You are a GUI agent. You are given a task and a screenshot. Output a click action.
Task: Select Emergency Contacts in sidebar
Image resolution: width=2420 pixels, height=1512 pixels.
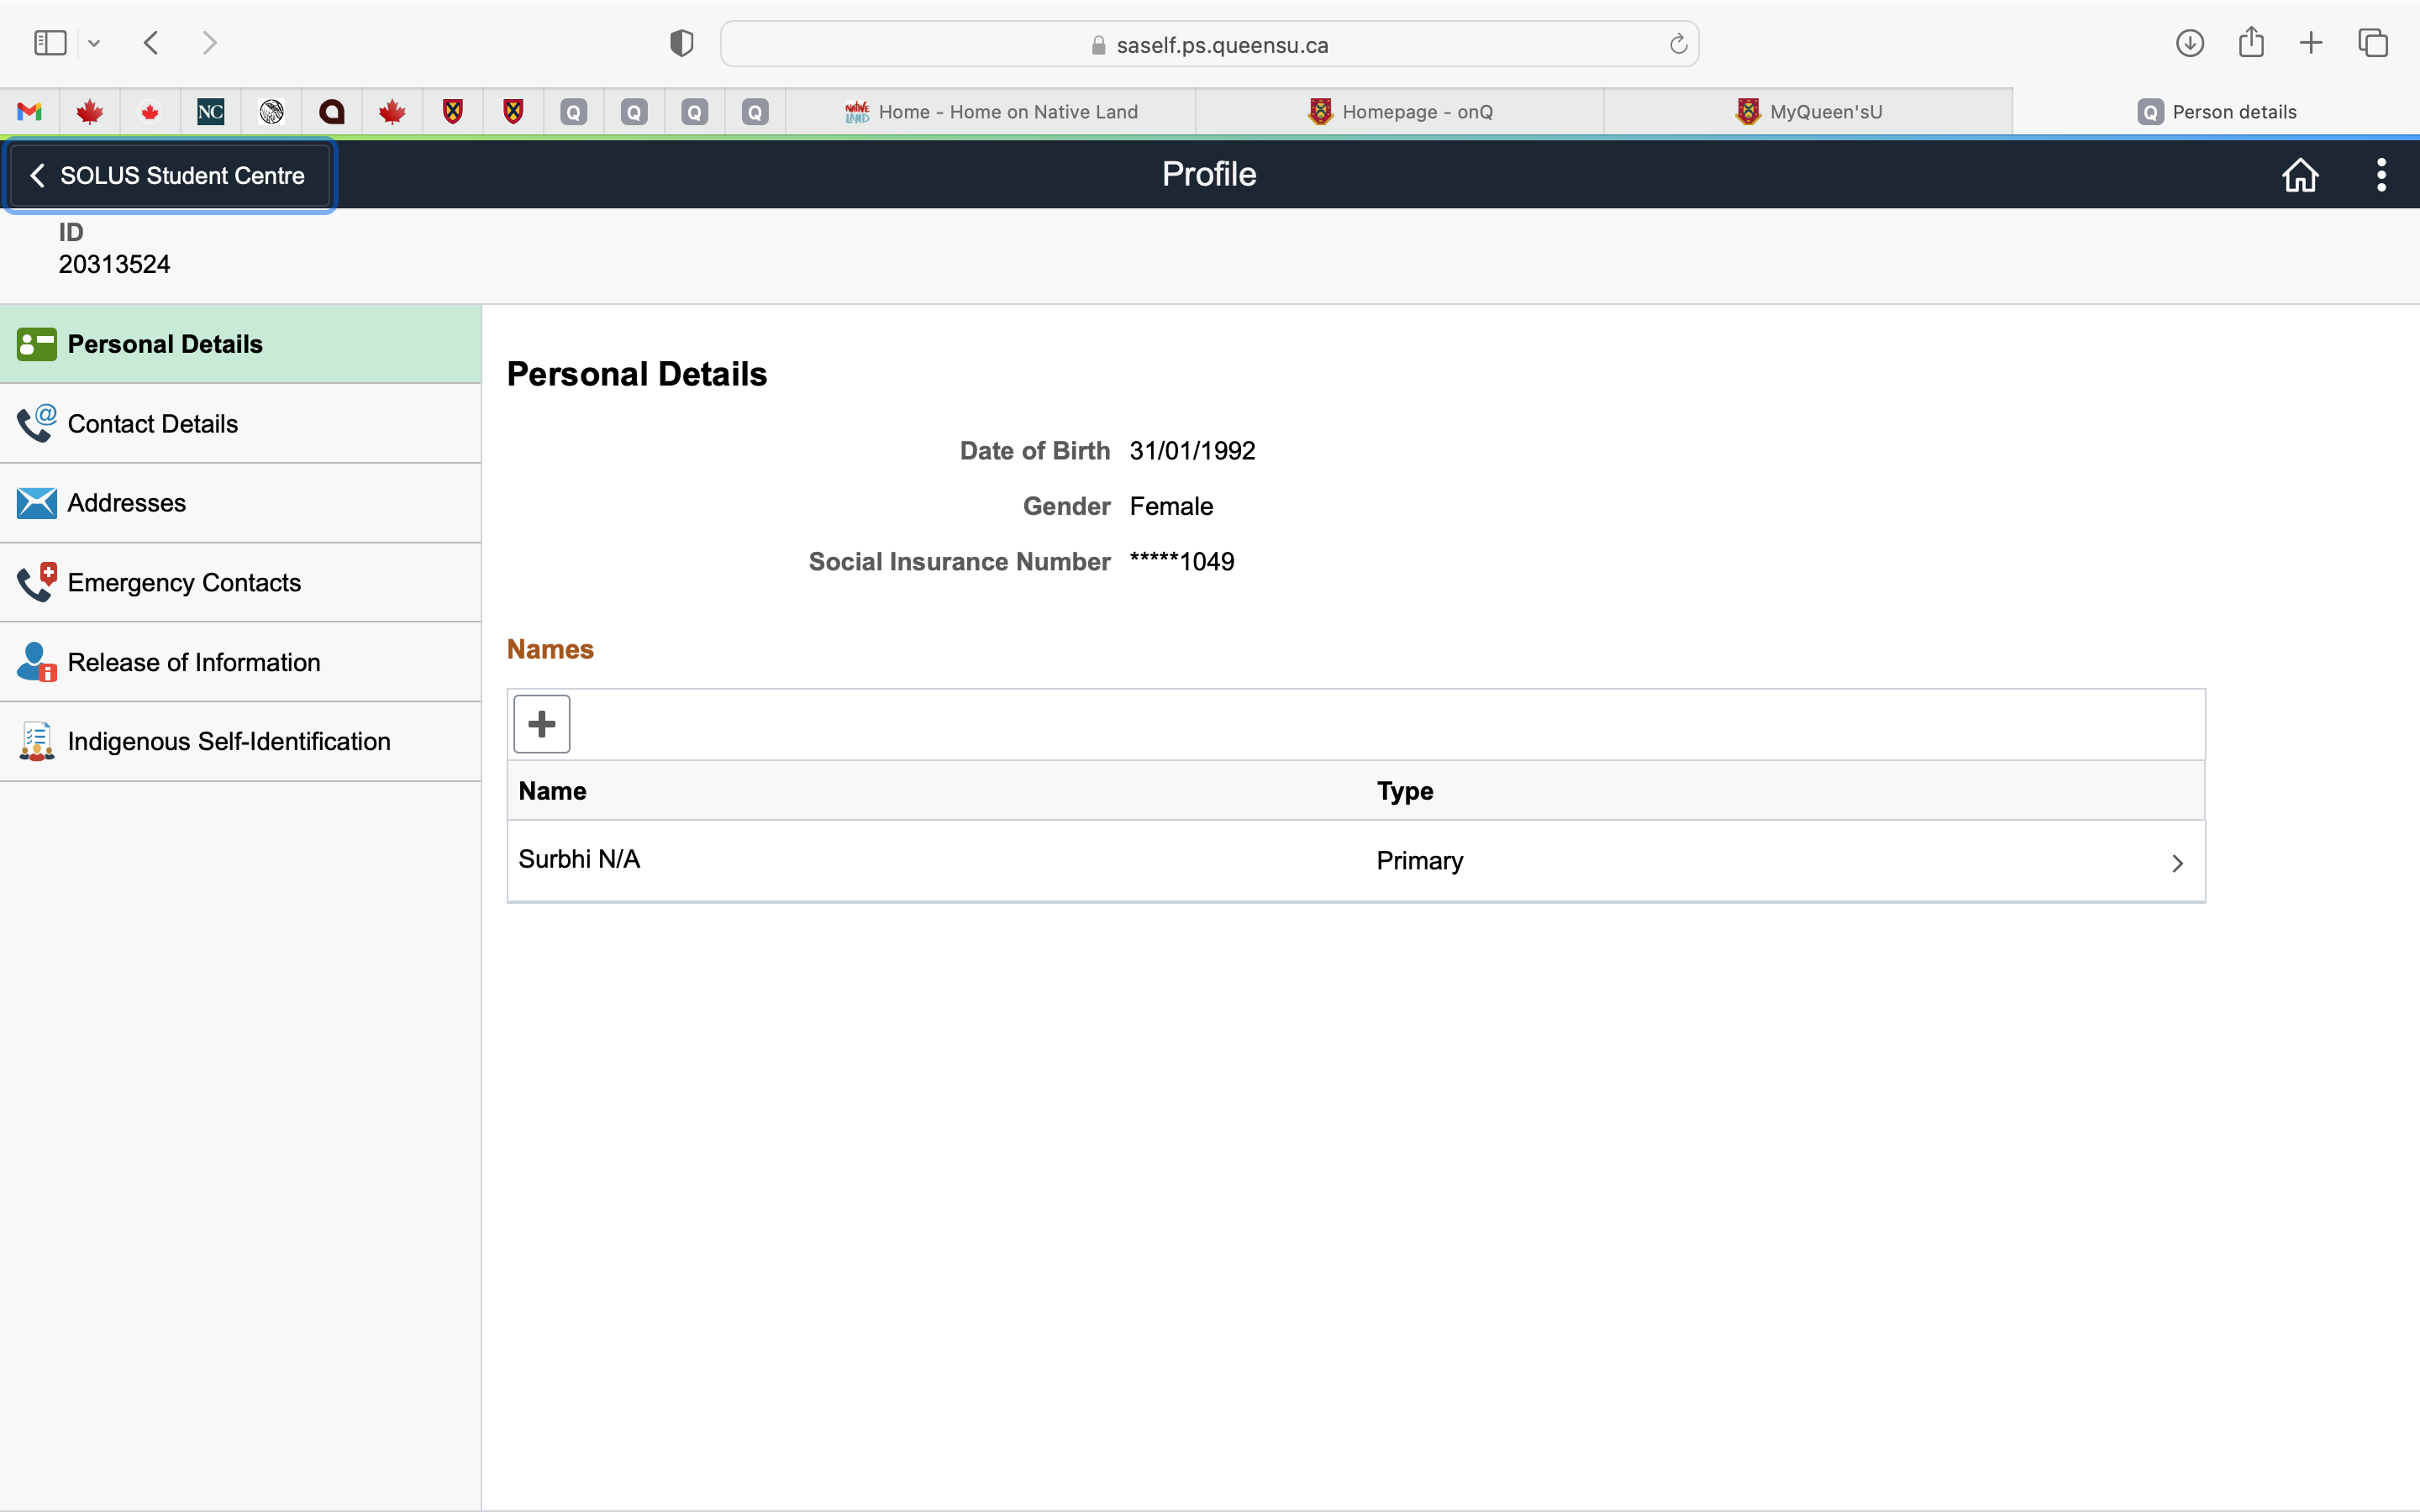tap(184, 583)
